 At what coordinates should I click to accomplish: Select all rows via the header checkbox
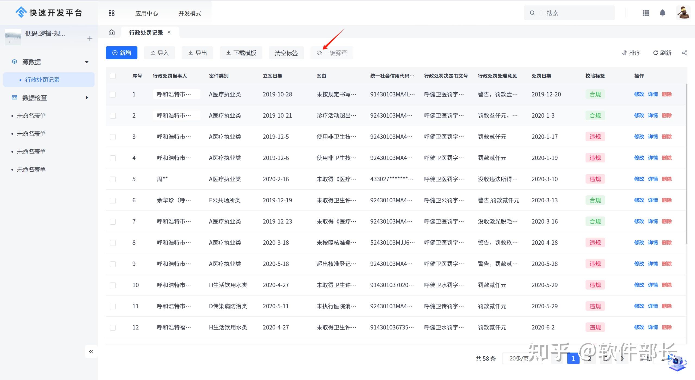click(x=113, y=76)
